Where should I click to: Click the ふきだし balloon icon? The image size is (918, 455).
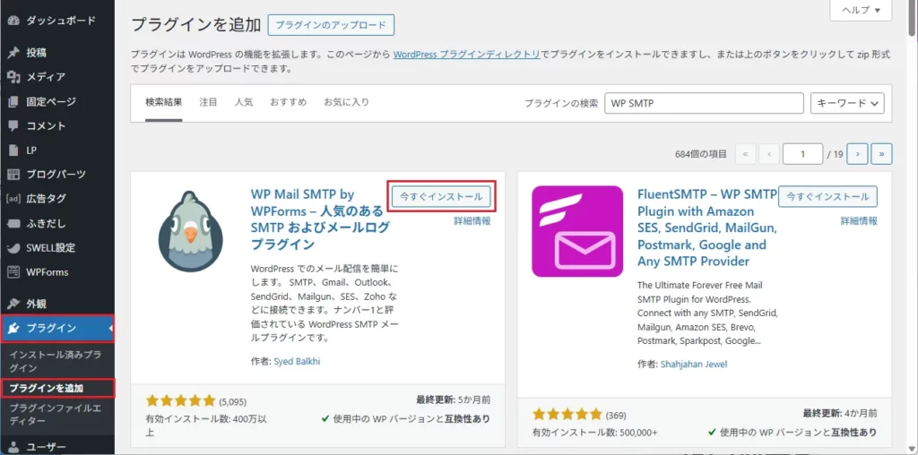(13, 223)
